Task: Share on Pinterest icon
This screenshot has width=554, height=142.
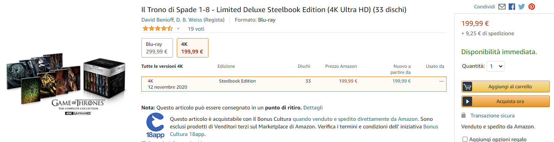Action: [532, 7]
